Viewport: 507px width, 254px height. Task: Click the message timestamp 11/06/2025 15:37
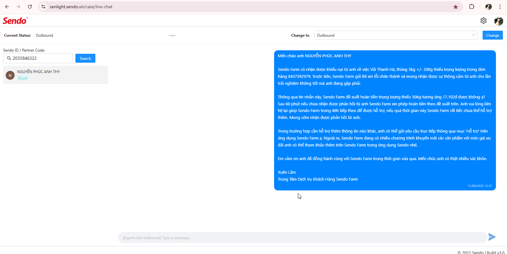[x=480, y=186]
